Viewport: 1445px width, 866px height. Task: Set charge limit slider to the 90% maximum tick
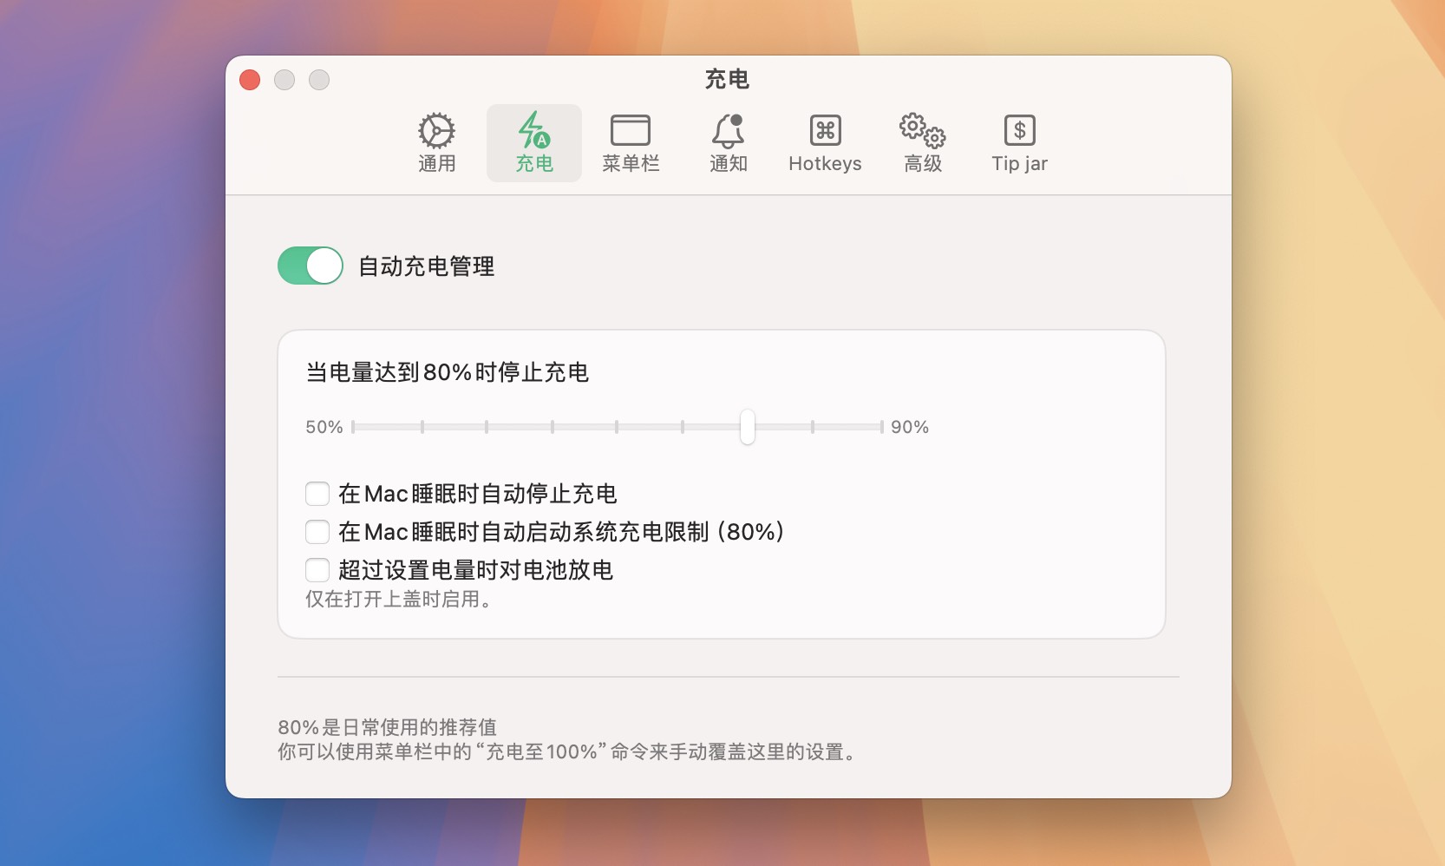[881, 427]
